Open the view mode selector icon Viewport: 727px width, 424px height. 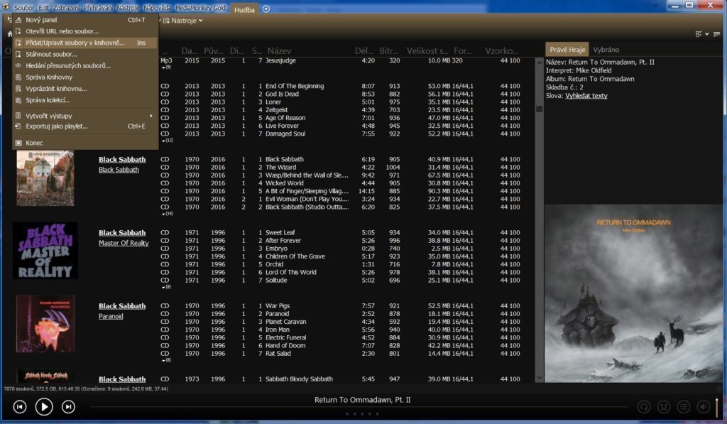click(x=699, y=34)
